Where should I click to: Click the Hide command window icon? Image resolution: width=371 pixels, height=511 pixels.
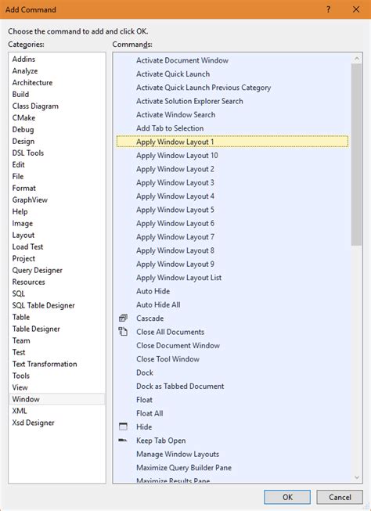coord(123,426)
